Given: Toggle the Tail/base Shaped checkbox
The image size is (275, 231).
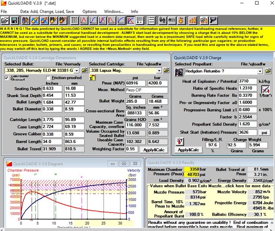Looking at the screenshot, I should click(x=7, y=78).
